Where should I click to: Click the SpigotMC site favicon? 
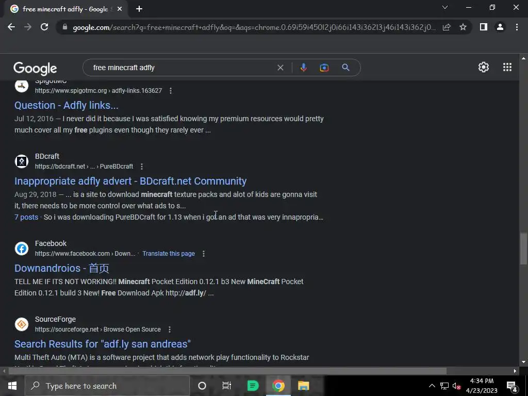coord(22,86)
